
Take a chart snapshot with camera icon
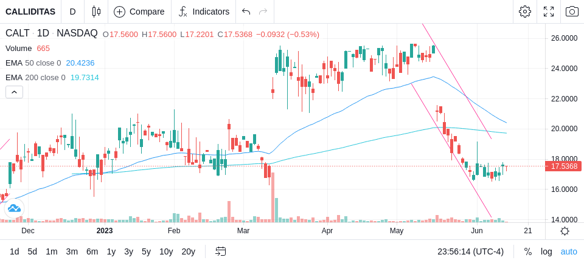click(x=572, y=12)
